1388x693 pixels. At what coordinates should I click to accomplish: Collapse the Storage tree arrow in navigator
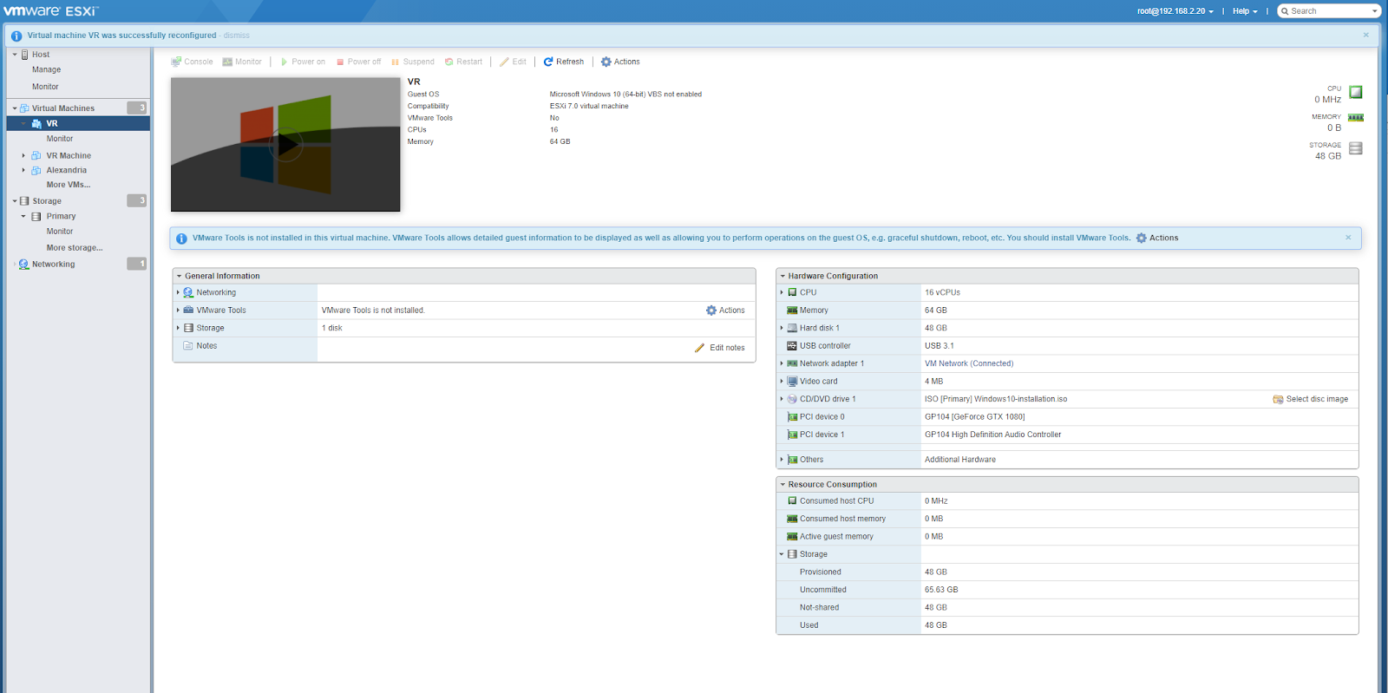pyautogui.click(x=15, y=201)
